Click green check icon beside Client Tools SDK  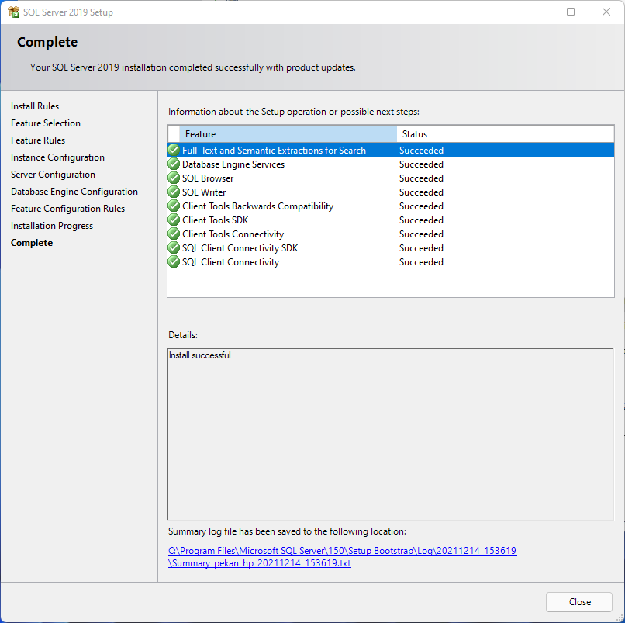174,220
